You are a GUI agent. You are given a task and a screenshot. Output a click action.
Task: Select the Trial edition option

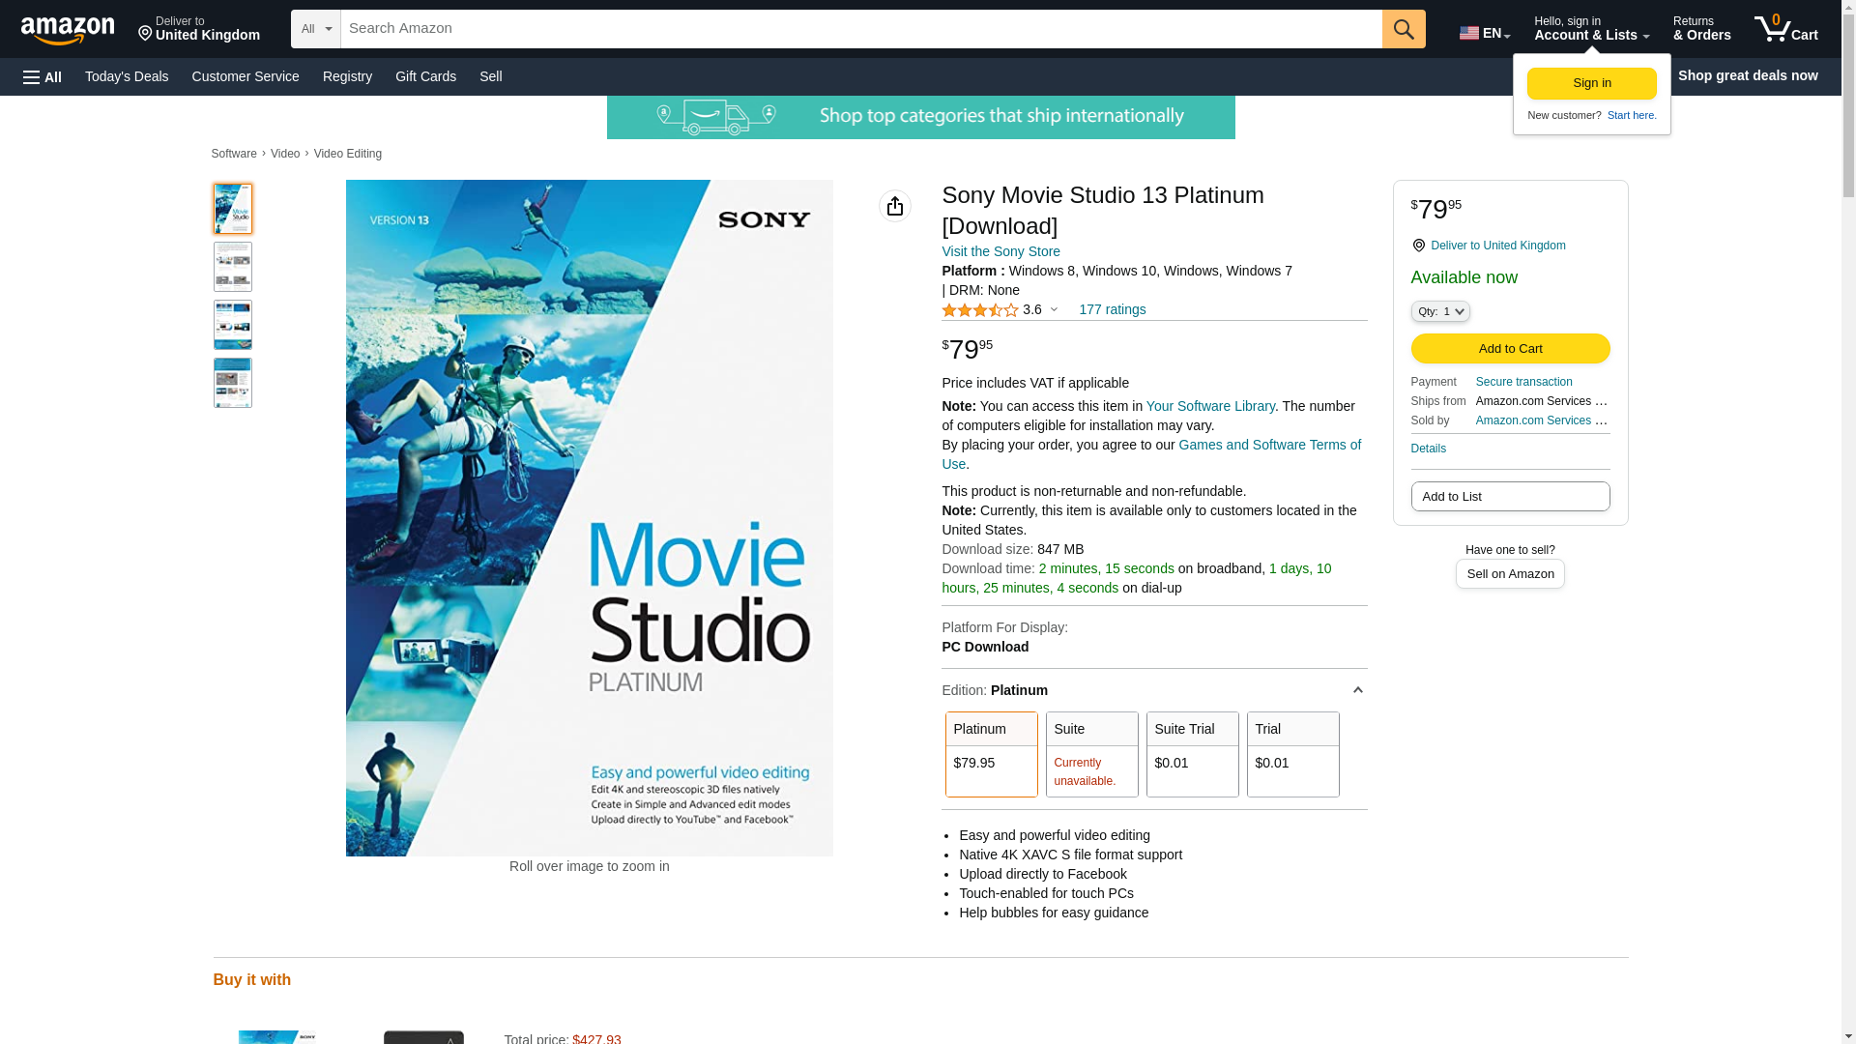tap(1292, 754)
